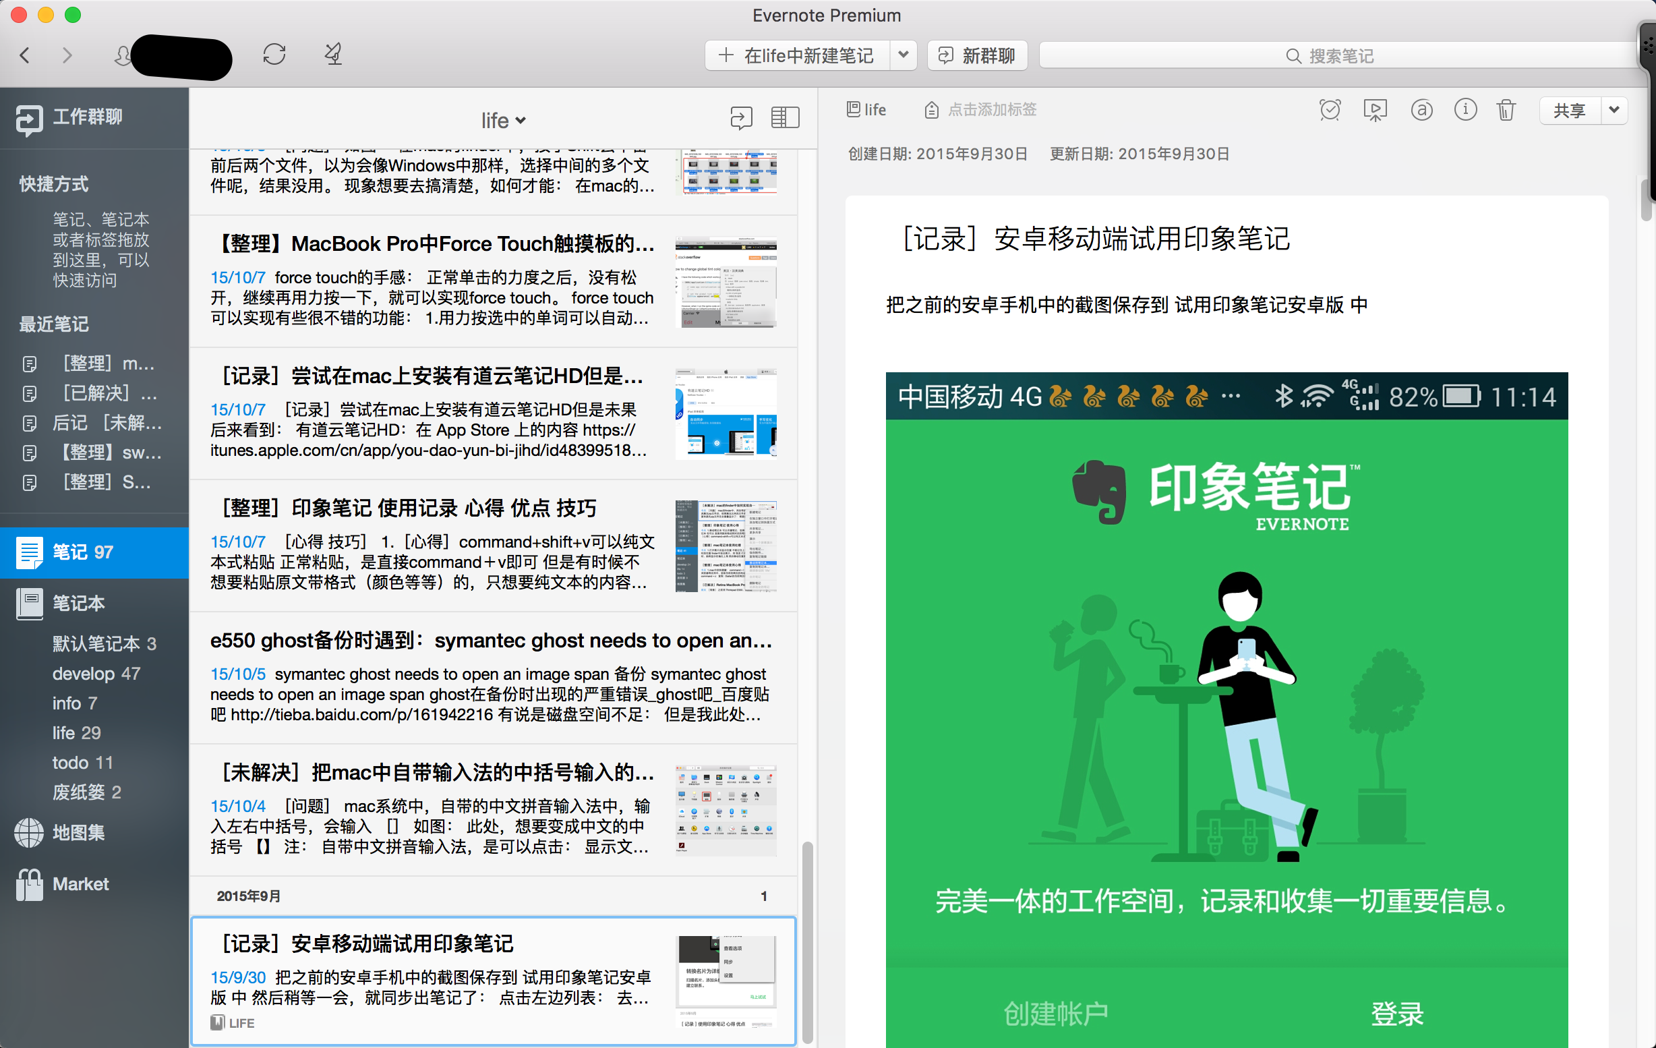Click the sync refresh icon
The image size is (1656, 1048).
[274, 55]
